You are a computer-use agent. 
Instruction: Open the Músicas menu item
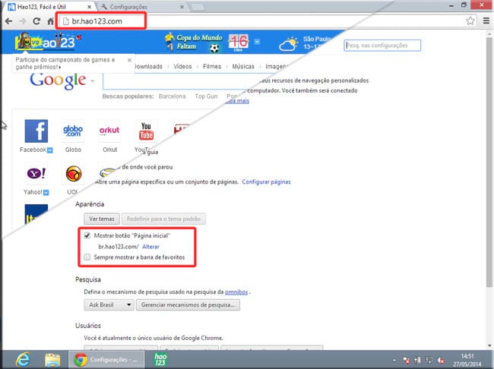(x=243, y=66)
